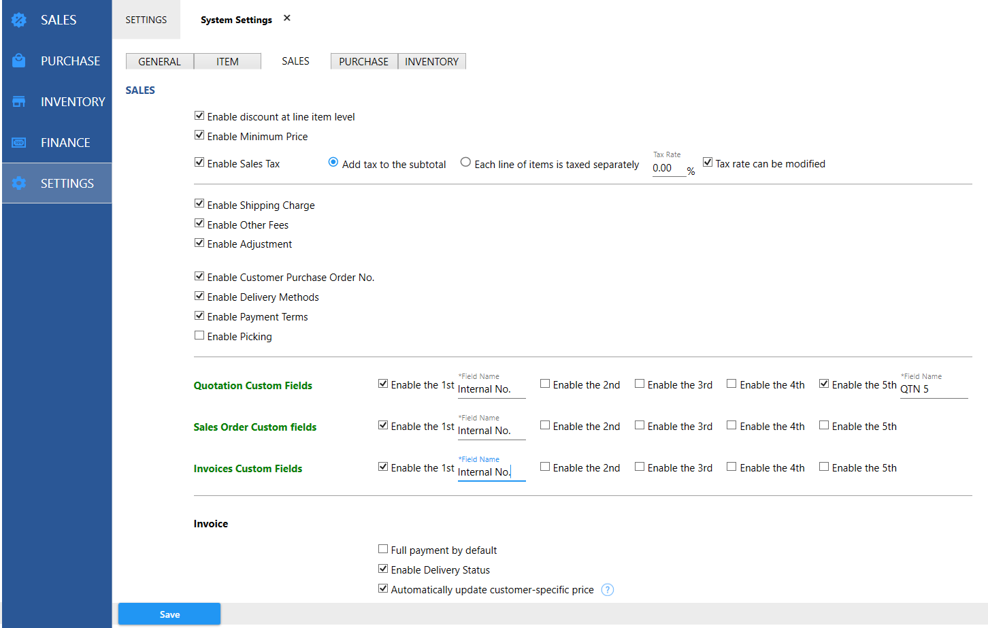Uncheck Enable Minimum Price

point(199,135)
